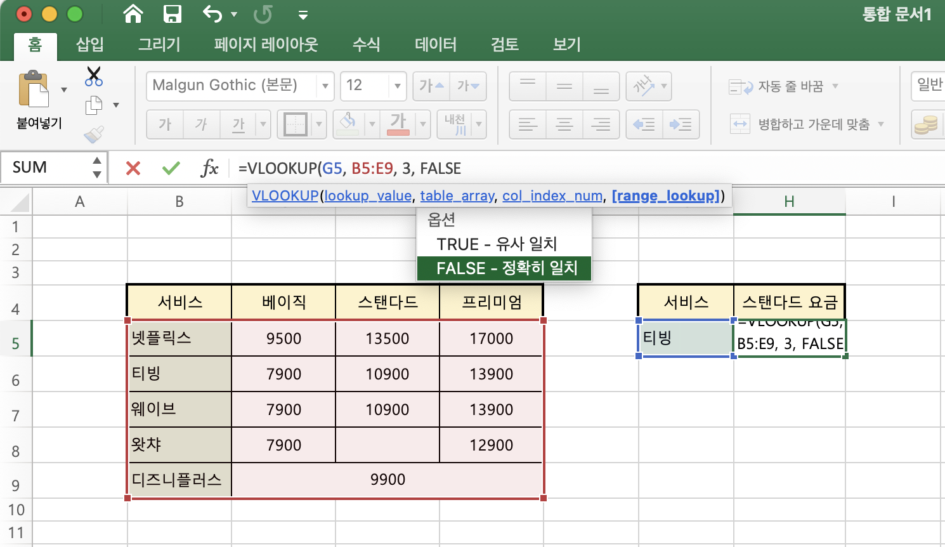Image resolution: width=945 pixels, height=547 pixels.
Task: Open font size dropdown showing 12
Action: click(398, 86)
